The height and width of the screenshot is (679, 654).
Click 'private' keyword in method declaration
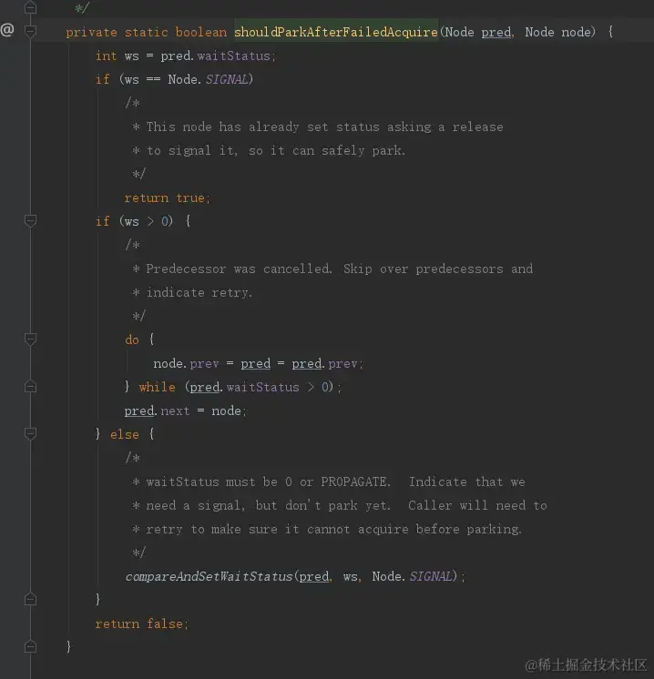pyautogui.click(x=91, y=33)
